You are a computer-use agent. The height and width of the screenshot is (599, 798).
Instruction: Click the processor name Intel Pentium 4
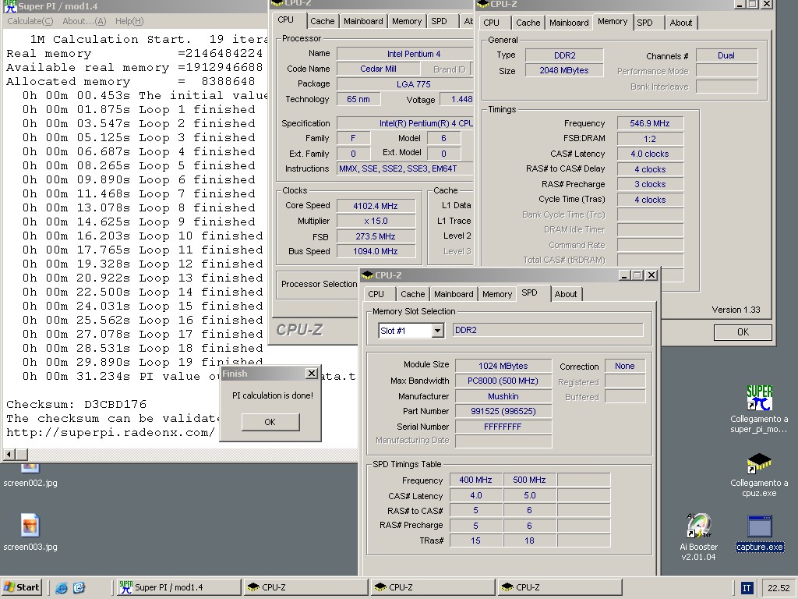pyautogui.click(x=405, y=54)
